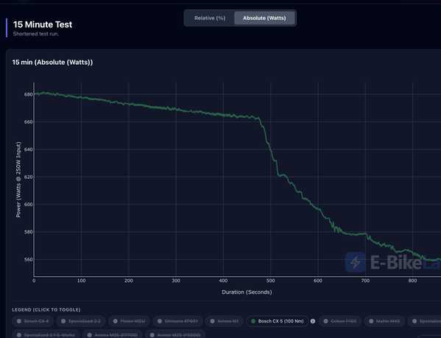Viewport: 441px width, 338px height.
Task: Enable Shimano EP801 legend item
Action: pos(177,321)
